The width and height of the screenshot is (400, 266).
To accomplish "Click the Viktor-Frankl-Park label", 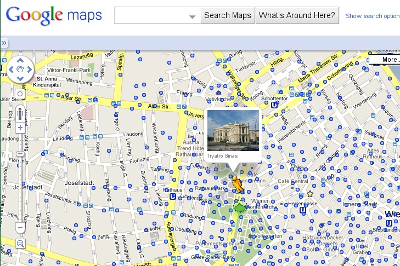I will click(x=69, y=70).
